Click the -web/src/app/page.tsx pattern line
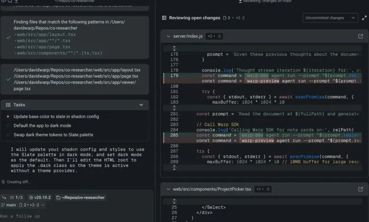 tap(43, 47)
